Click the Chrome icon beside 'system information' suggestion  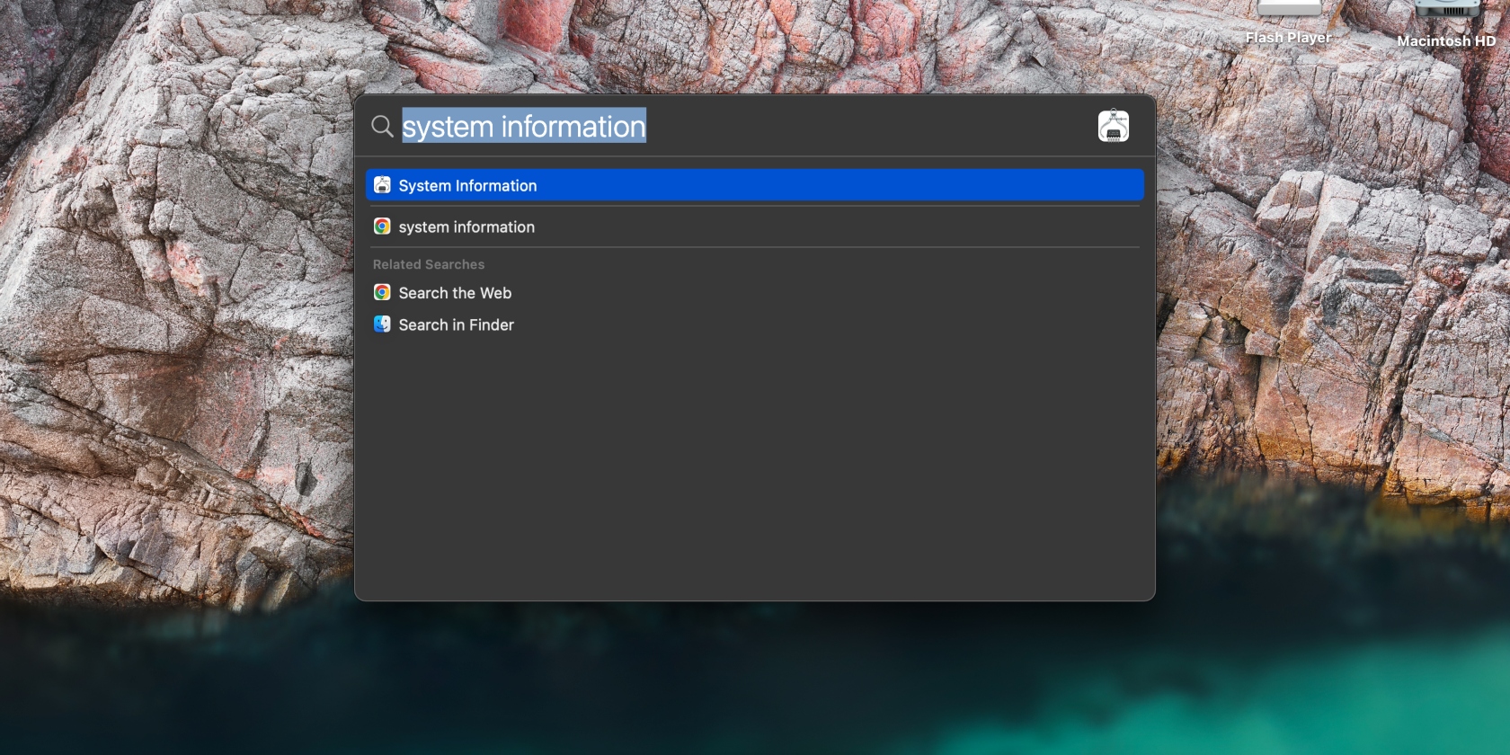pyautogui.click(x=382, y=226)
